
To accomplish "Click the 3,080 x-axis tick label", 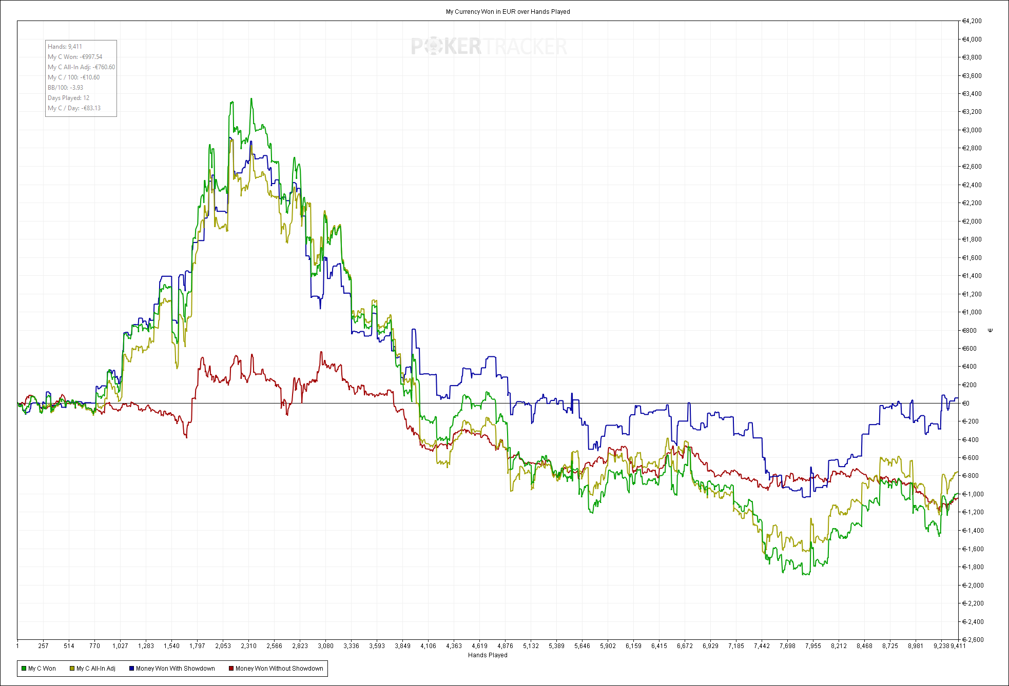I will [x=325, y=646].
